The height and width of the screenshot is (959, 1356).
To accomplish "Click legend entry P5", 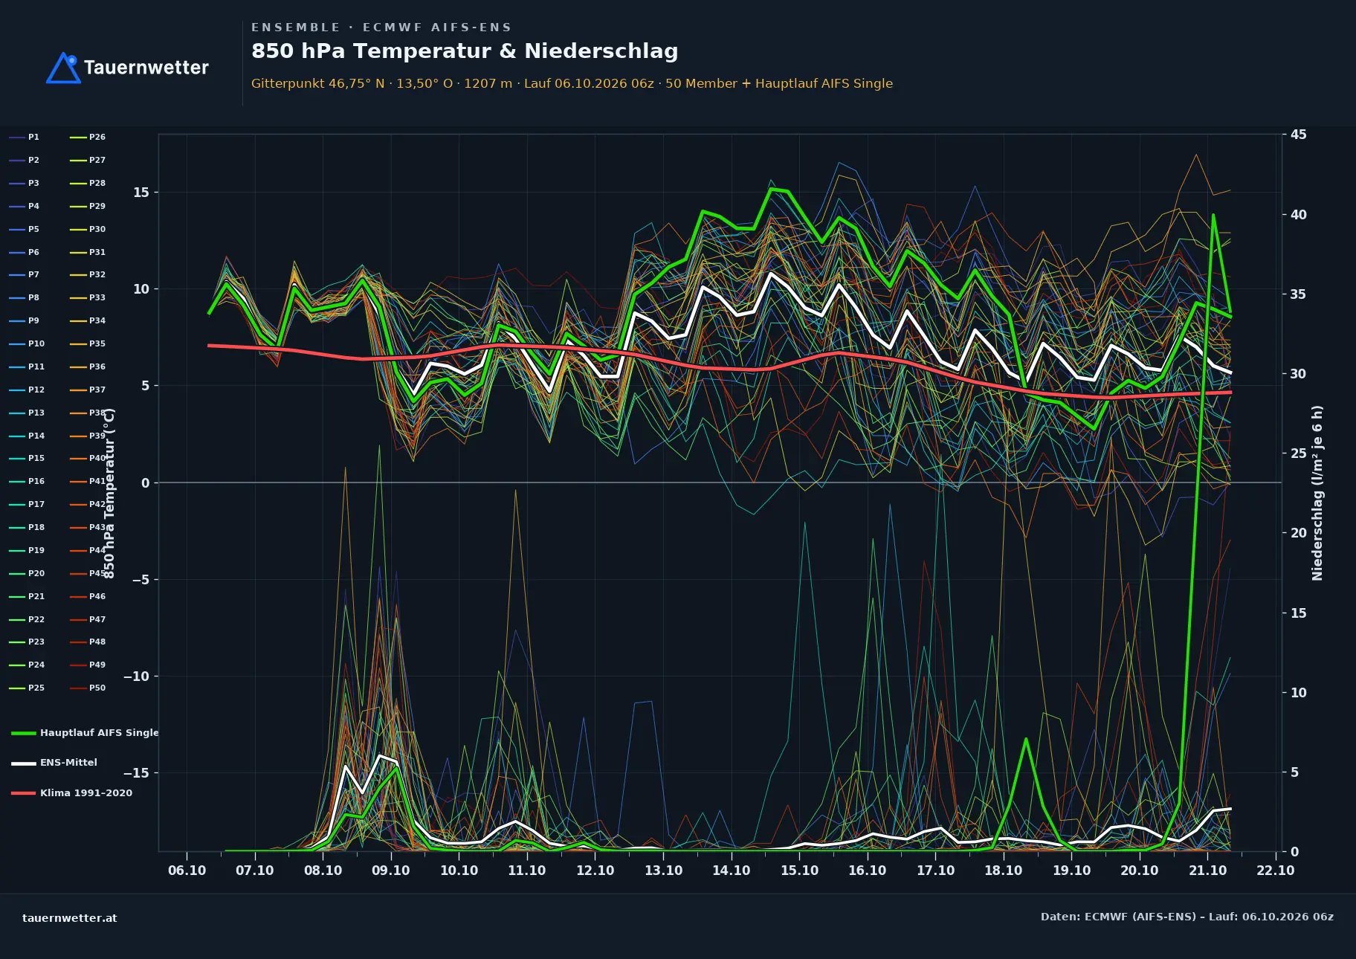I will point(25,230).
